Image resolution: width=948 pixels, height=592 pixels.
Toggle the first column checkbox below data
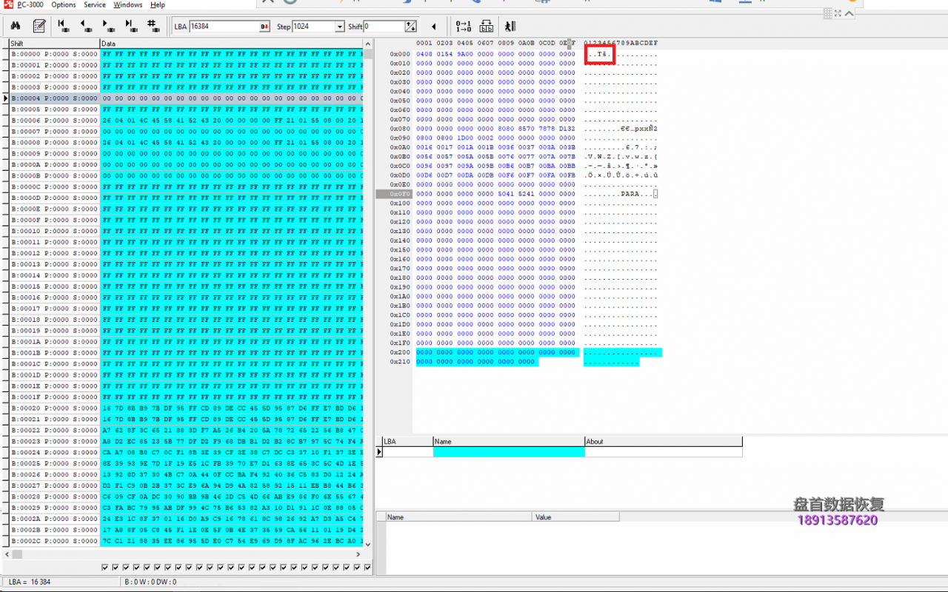(x=105, y=568)
